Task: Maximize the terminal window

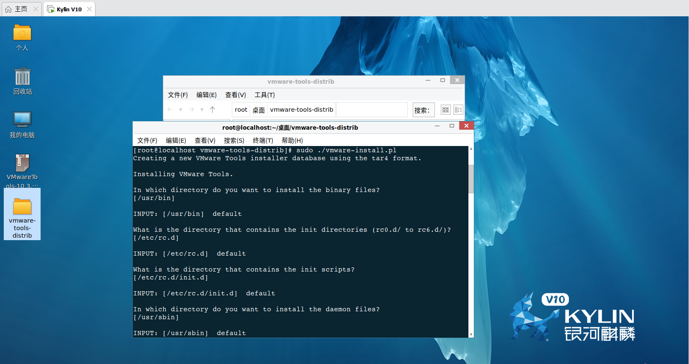Action: pos(452,126)
